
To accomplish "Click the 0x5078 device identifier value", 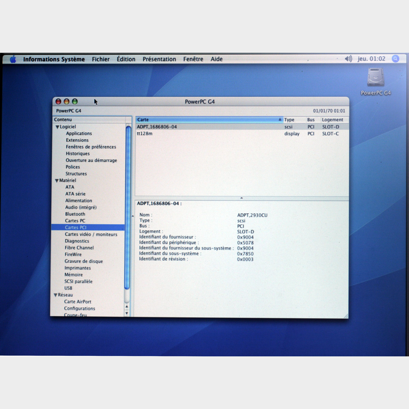I will pos(245,243).
